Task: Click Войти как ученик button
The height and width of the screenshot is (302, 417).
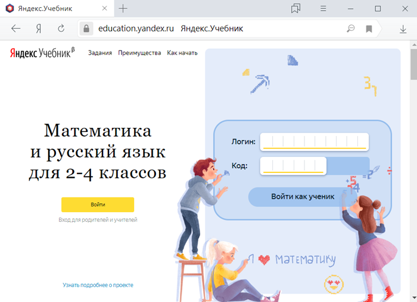Action: pyautogui.click(x=303, y=197)
